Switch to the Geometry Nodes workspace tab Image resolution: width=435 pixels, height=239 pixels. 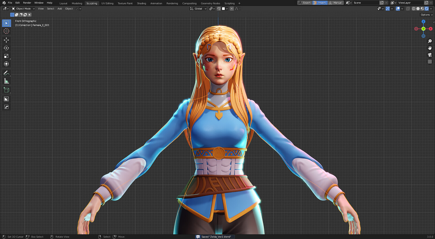coord(210,3)
